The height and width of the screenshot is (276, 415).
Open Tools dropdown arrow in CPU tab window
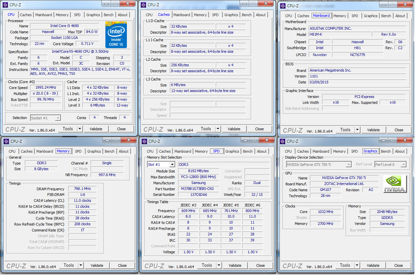(80, 129)
